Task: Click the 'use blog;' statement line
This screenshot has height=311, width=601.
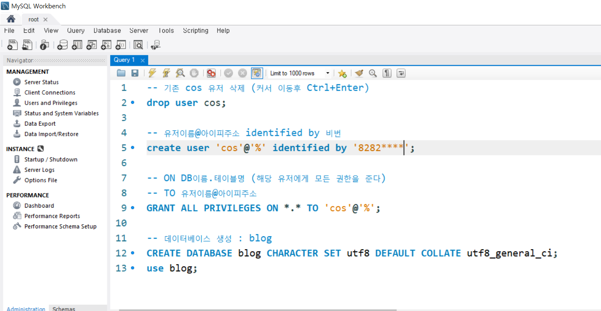Action: click(171, 268)
